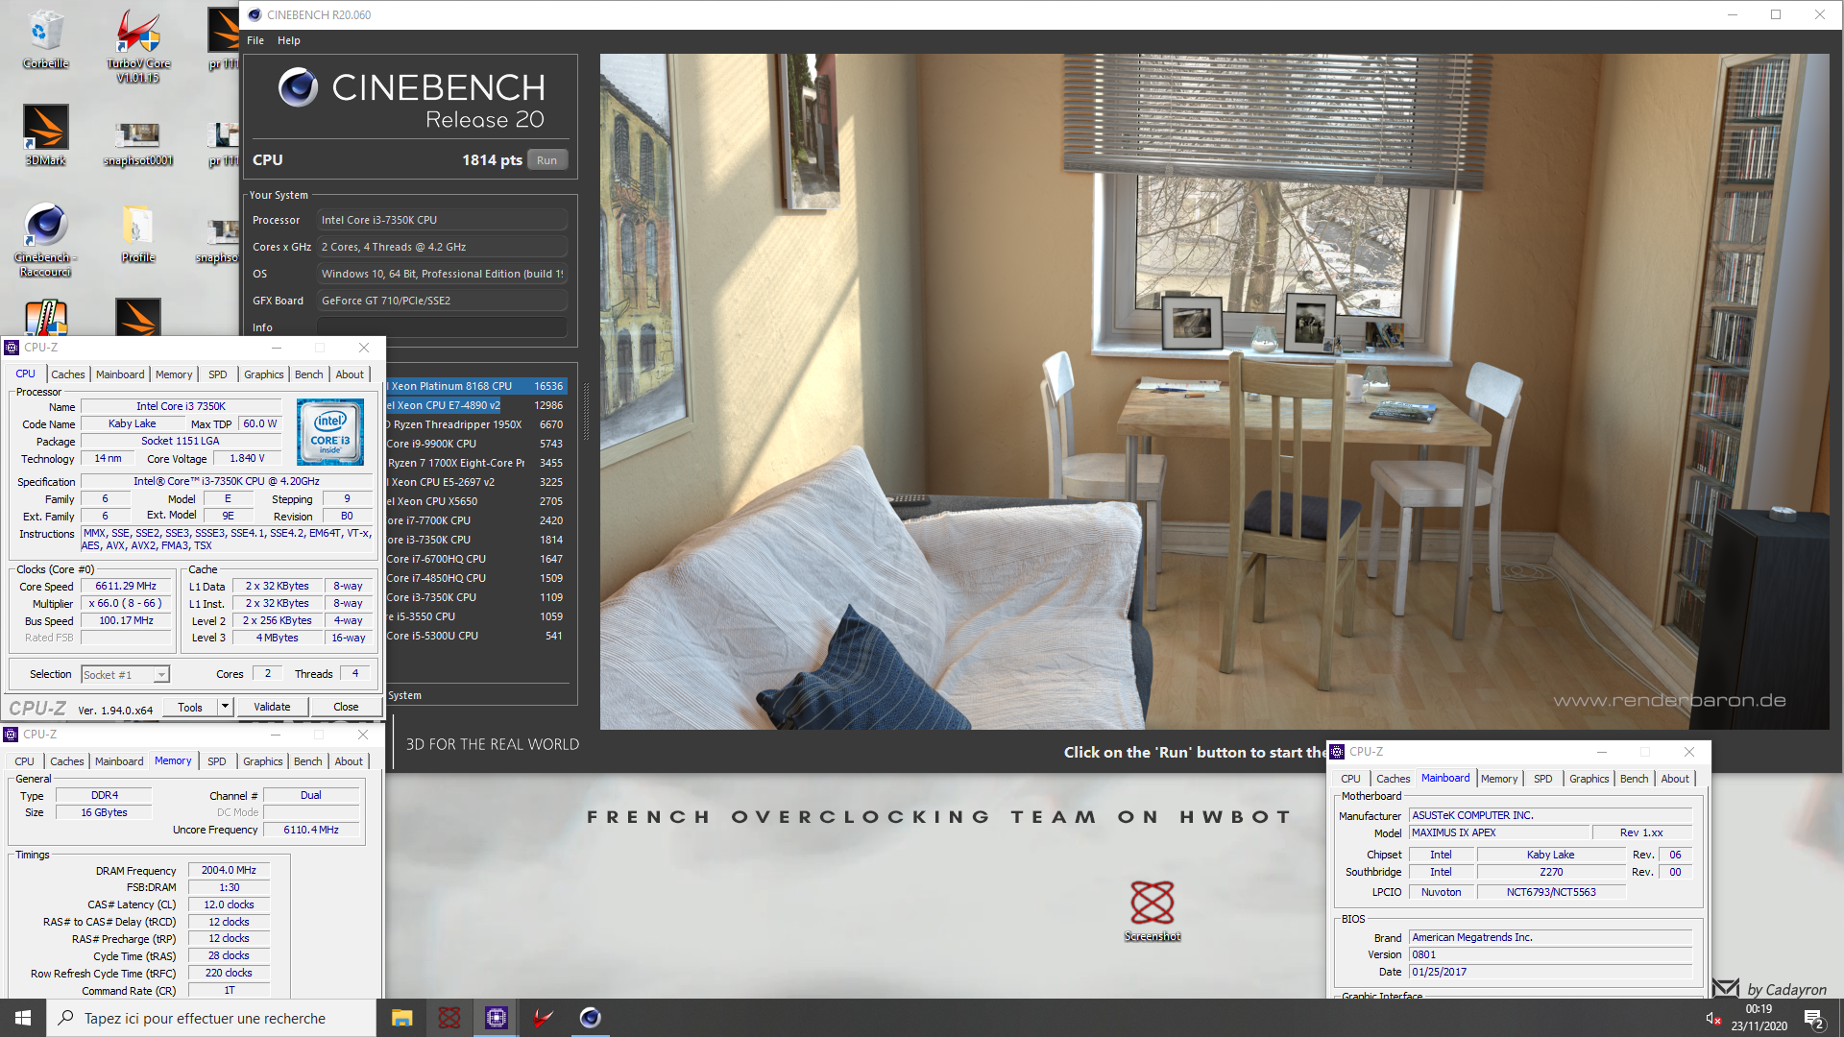The width and height of the screenshot is (1844, 1037).
Task: Open the Screenshot desktop icon
Action: coord(1152,910)
